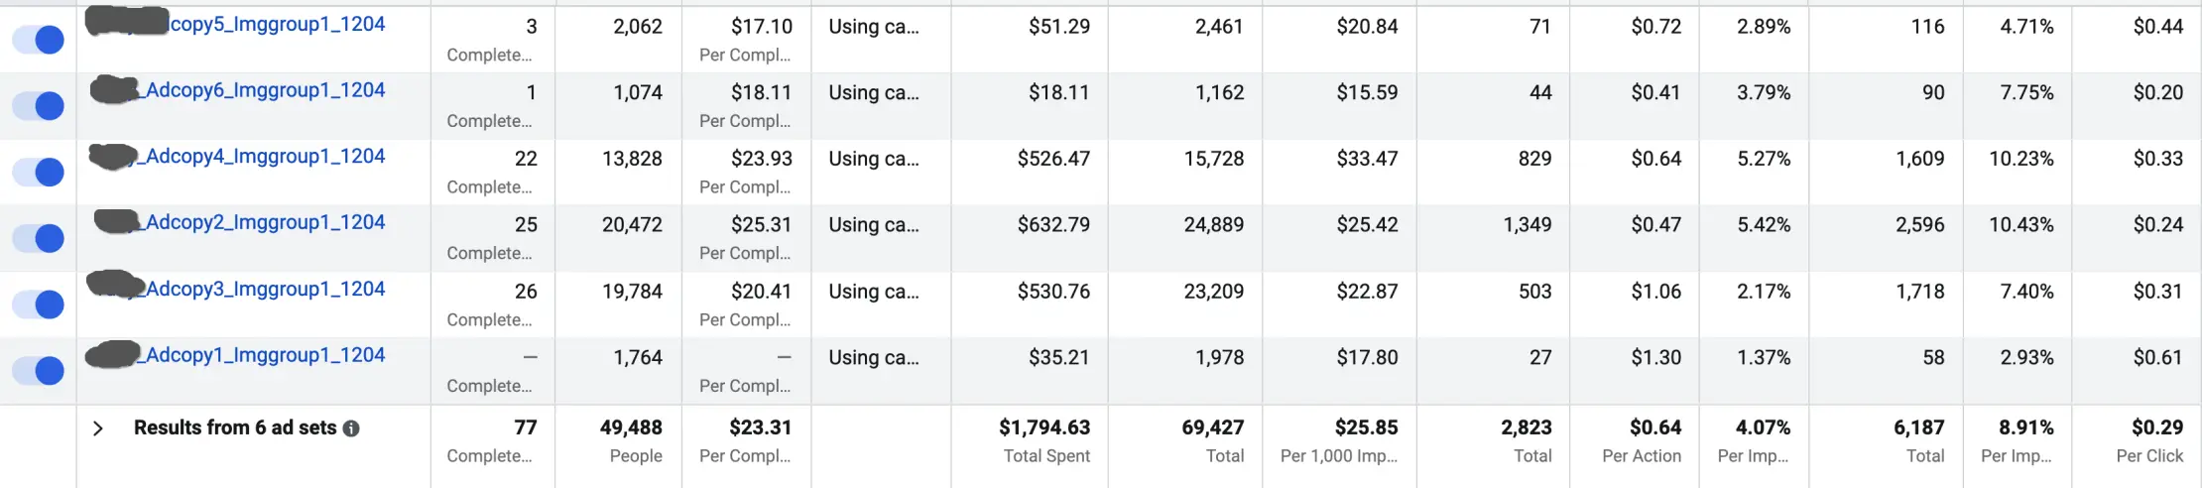Select the $1,794.63 Total Spent summary cell
The height and width of the screenshot is (488, 2202).
click(x=1045, y=428)
